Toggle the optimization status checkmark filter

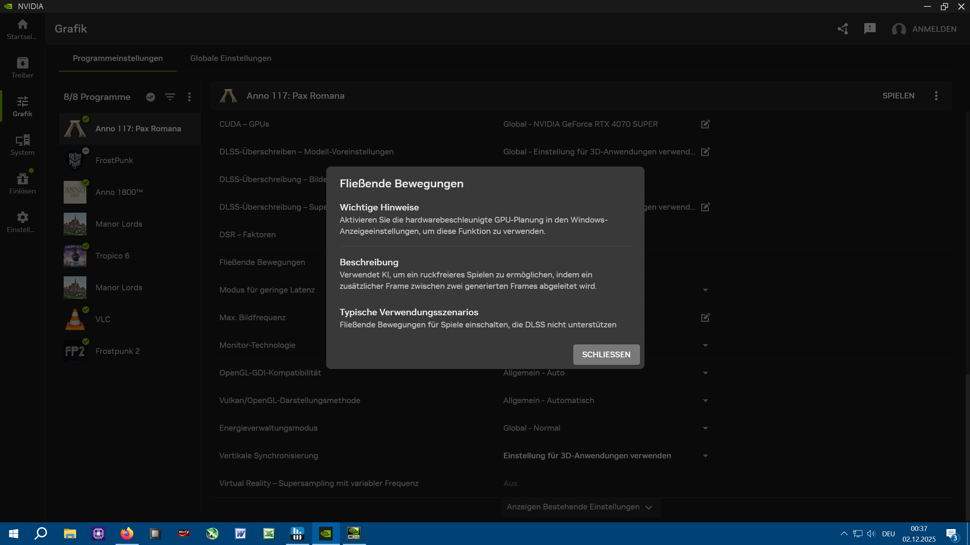(x=150, y=97)
